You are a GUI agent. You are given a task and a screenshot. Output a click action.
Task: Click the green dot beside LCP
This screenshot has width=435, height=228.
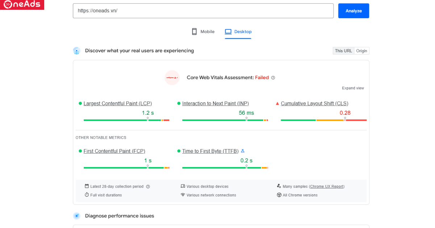tap(80, 103)
